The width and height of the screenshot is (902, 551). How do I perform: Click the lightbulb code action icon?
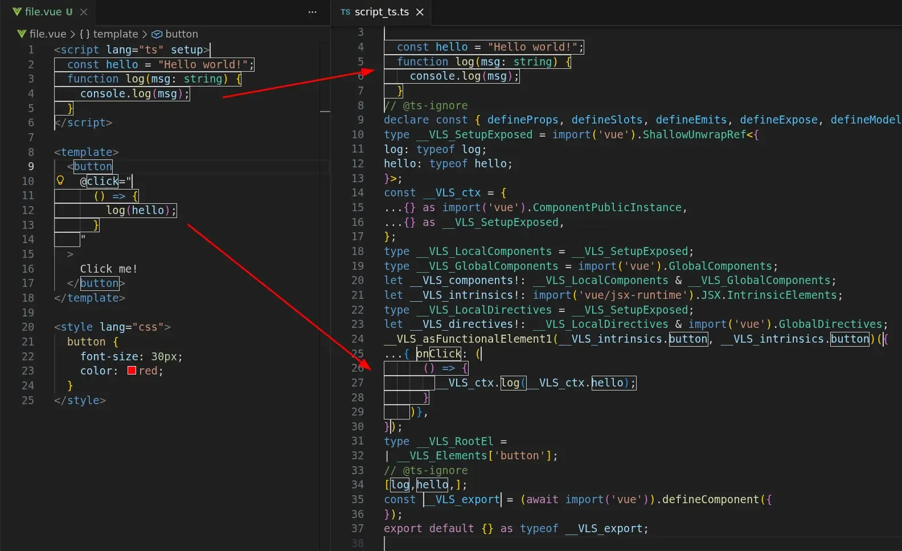click(x=60, y=180)
